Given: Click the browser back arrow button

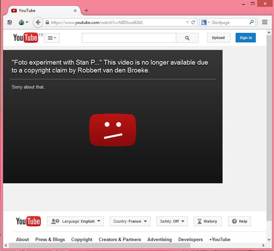Looking at the screenshot, I should coord(38,23).
